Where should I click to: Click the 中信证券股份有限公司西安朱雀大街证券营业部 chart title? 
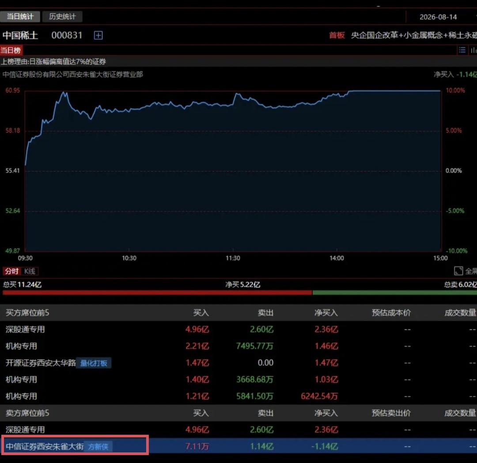coord(73,75)
